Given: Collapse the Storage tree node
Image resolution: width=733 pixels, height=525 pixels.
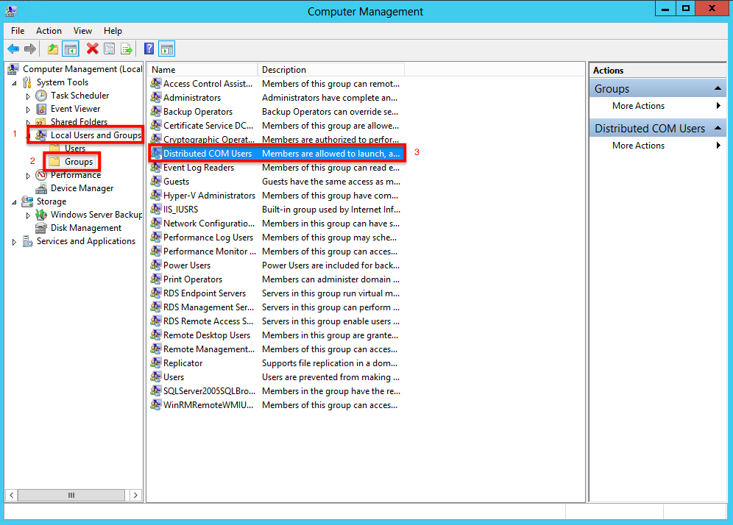Looking at the screenshot, I should pyautogui.click(x=15, y=202).
